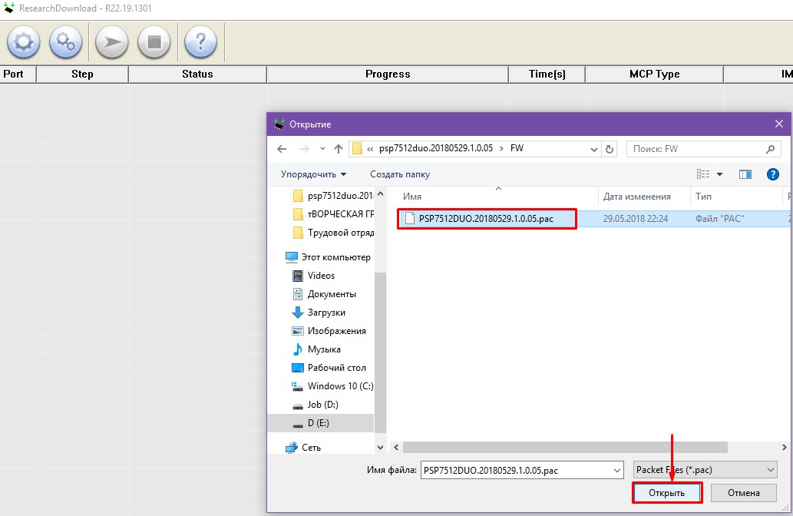Image resolution: width=793 pixels, height=516 pixels.
Task: Click the Load Packet gear icon
Action: pos(23,42)
